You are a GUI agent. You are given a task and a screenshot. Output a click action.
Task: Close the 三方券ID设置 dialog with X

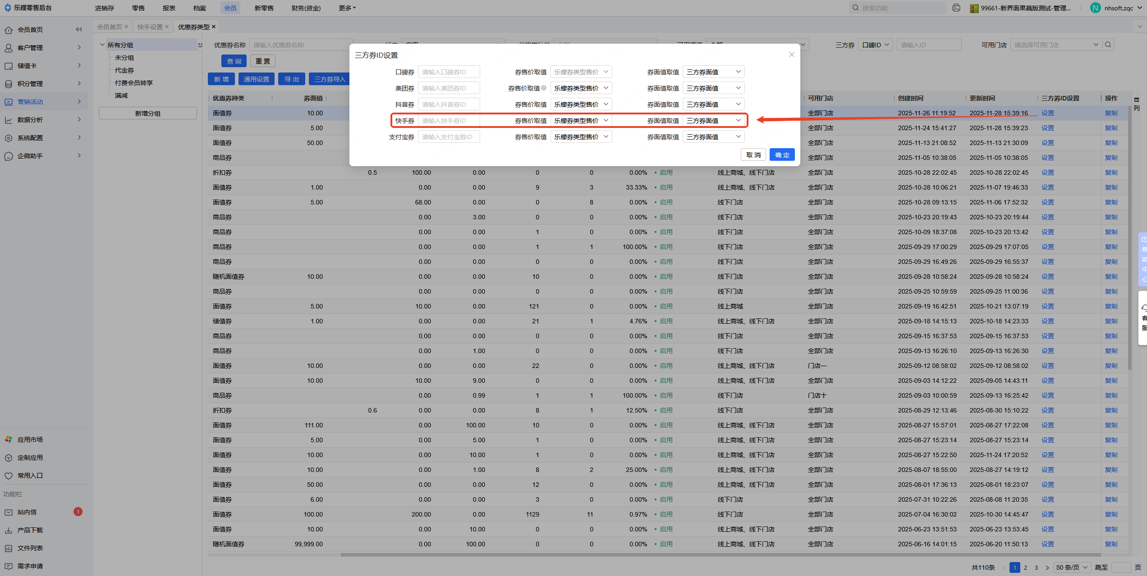tap(791, 54)
